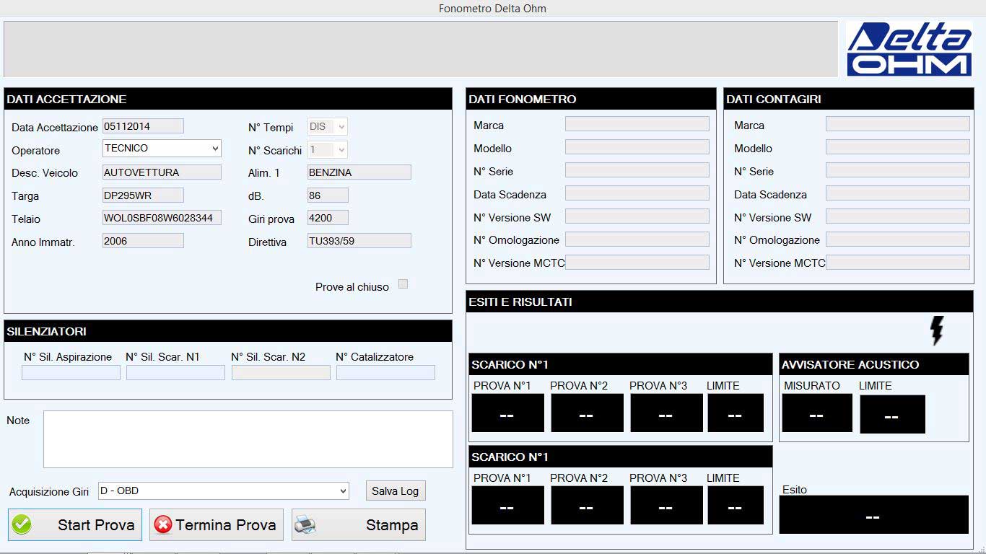Click the lightning bolt icon in Esiti e Risultati

[x=936, y=330]
